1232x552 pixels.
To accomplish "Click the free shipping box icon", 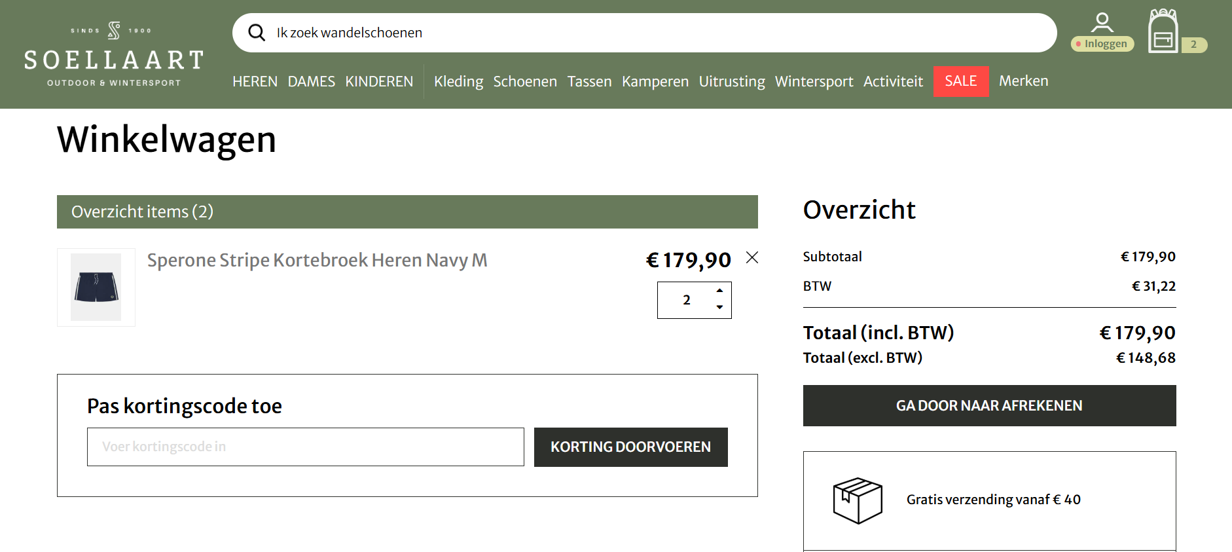I will 858,500.
